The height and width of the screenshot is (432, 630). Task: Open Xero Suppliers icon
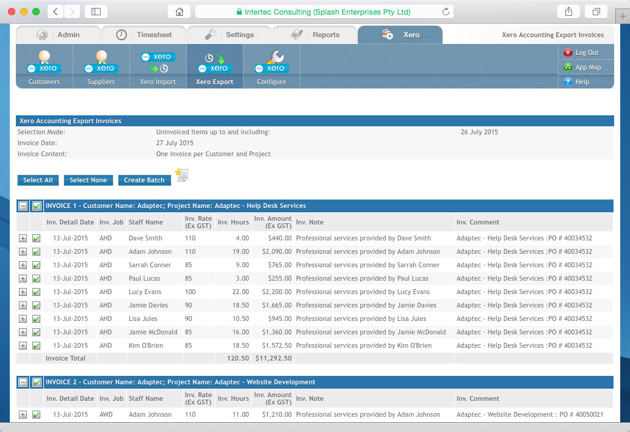coord(101,63)
